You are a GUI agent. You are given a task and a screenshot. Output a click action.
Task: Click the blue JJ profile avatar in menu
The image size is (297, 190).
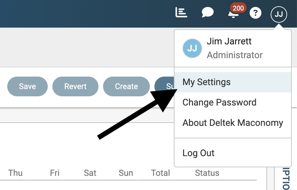coord(192,48)
